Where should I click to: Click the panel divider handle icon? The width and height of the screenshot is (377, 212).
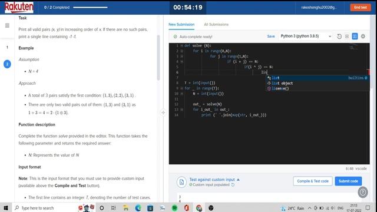point(163,112)
